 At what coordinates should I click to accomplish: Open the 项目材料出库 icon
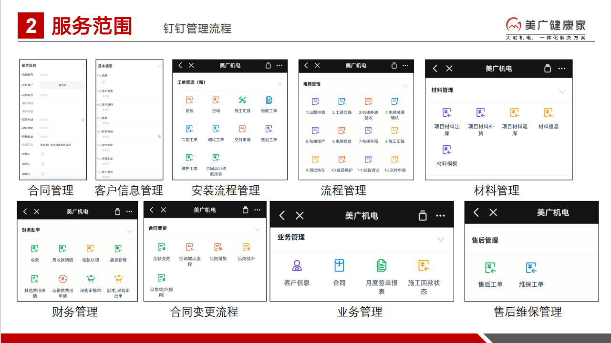click(x=447, y=113)
